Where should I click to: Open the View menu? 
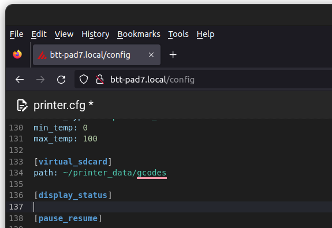pos(64,34)
